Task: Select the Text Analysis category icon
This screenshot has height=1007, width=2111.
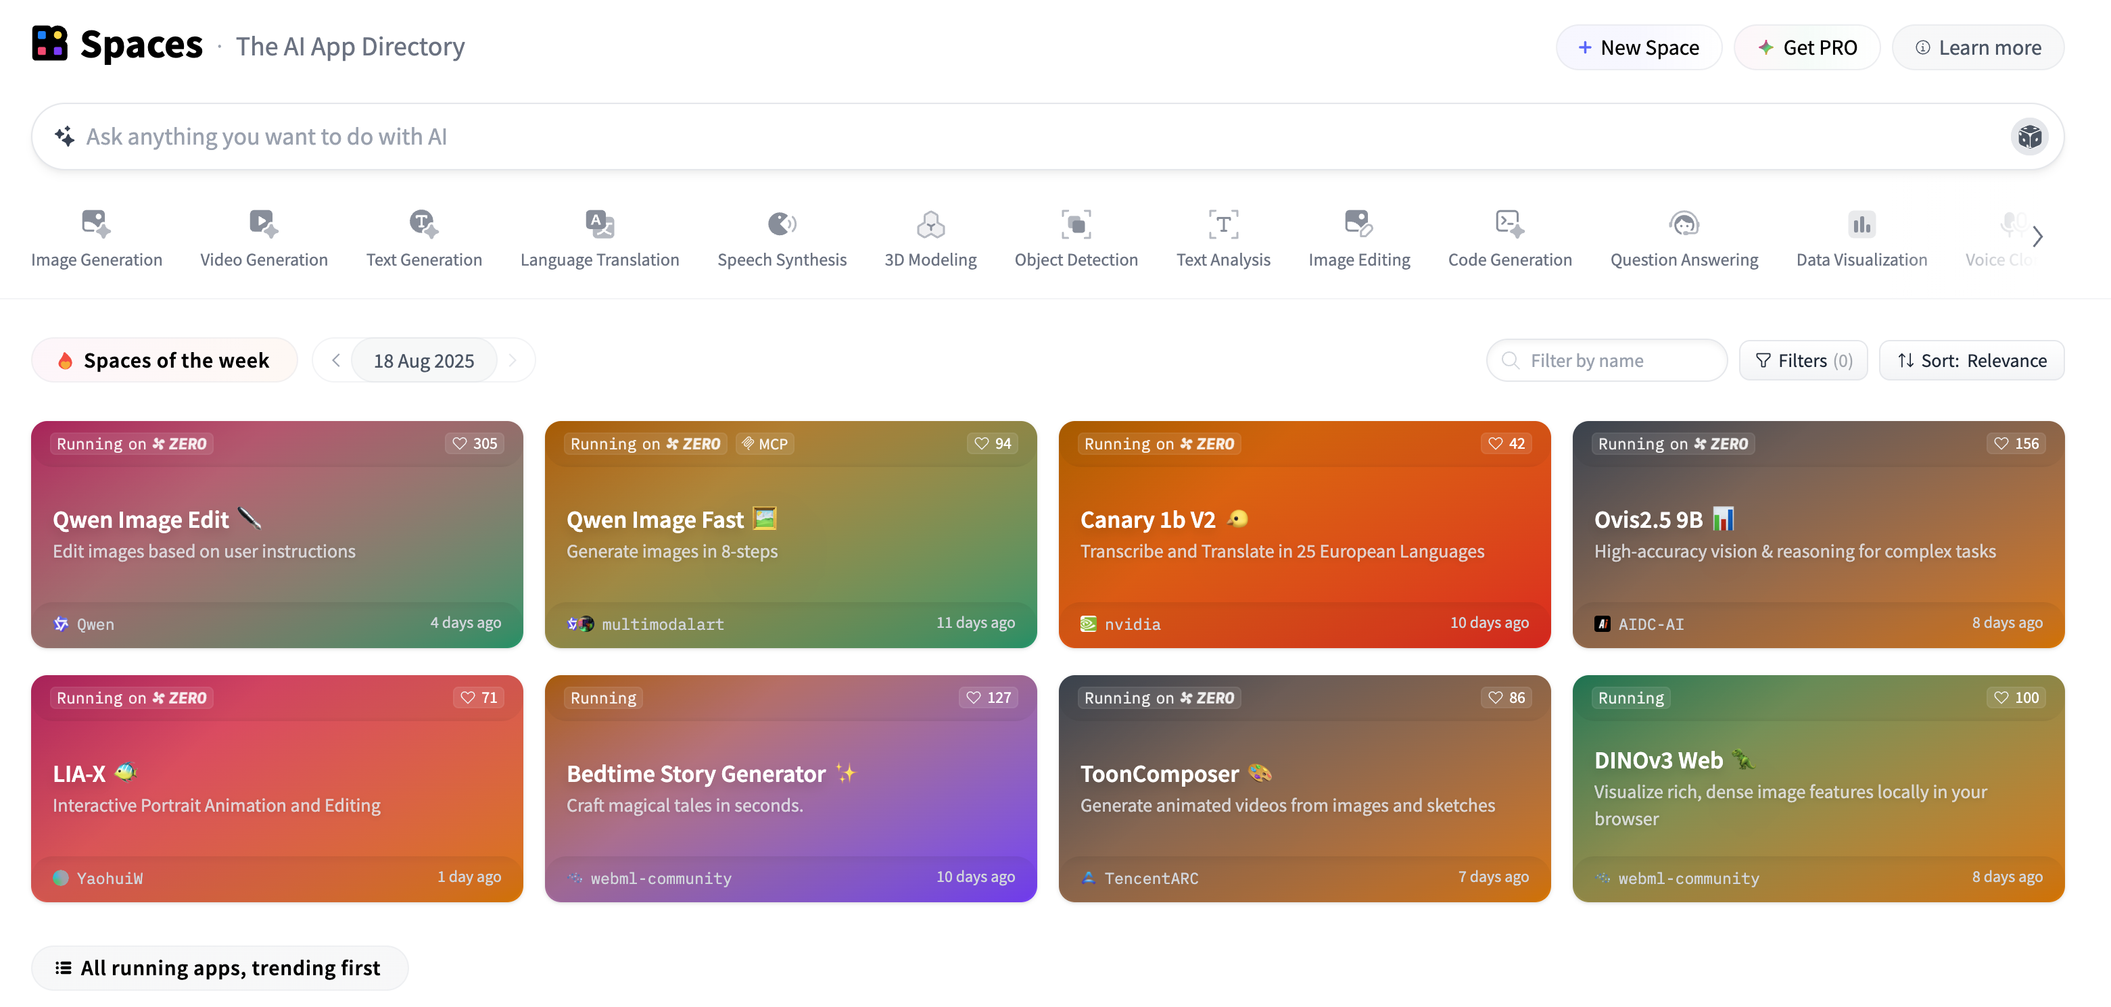Action: (x=1223, y=224)
